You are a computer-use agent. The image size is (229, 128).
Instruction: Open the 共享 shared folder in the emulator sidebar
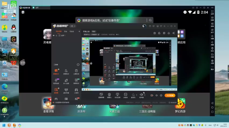tap(212, 55)
